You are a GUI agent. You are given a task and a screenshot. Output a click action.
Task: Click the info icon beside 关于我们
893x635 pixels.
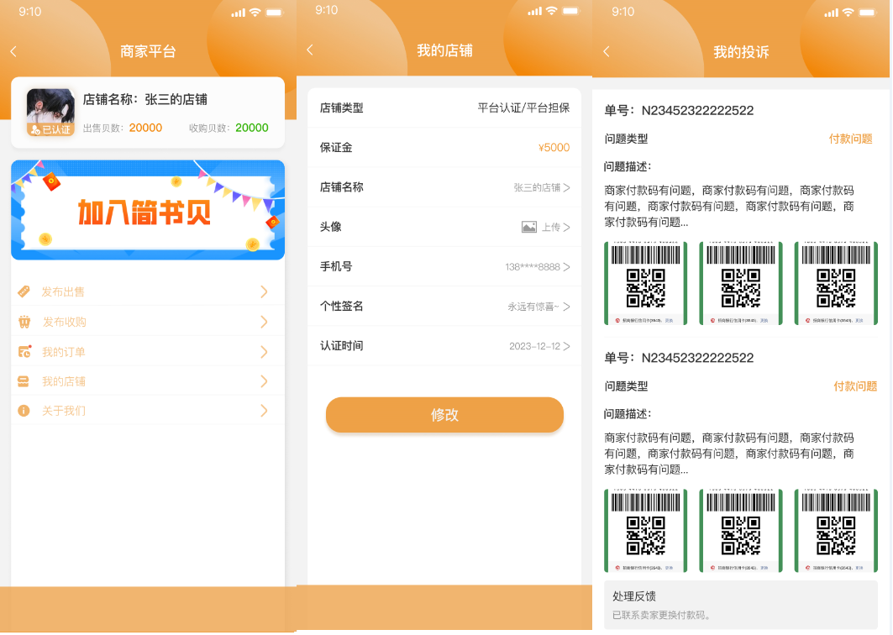(x=24, y=411)
